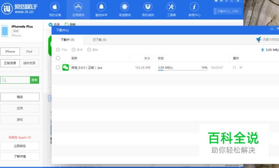Click the WeChat app icon in the download list

tap(66, 68)
